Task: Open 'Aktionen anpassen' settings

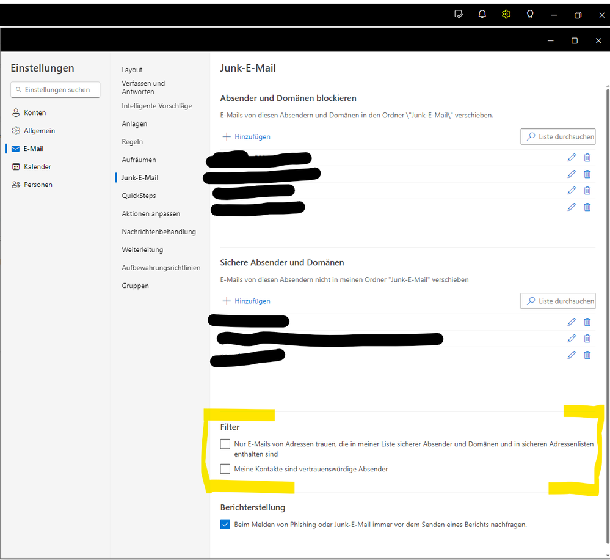Action: coord(151,214)
